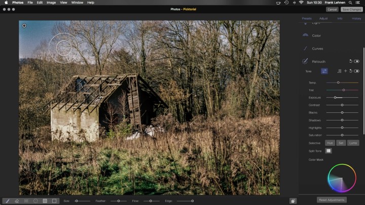Viewport: 365px width, 205px height.
Task: Click the empty square mask icon
Action: [54, 201]
